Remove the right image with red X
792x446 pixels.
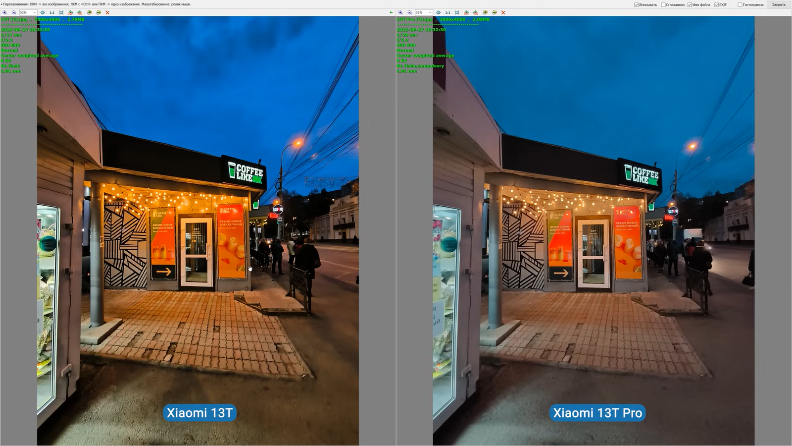pos(503,12)
